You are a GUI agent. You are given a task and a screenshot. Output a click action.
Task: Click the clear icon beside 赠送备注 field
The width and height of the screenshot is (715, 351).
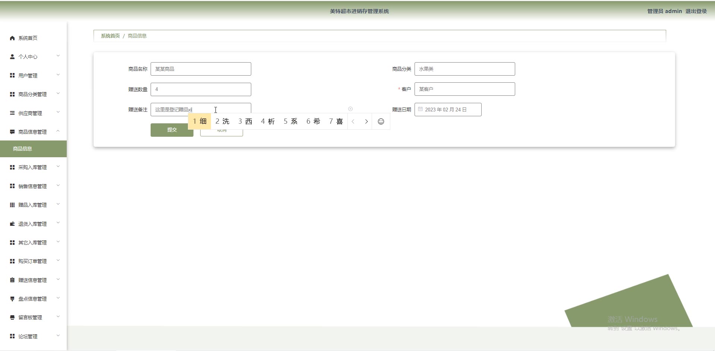[350, 109]
